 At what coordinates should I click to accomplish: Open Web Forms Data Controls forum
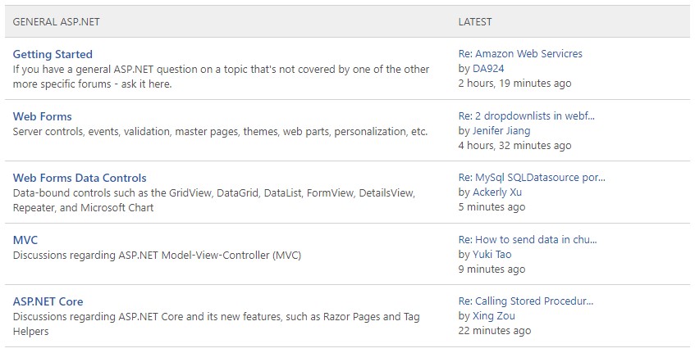(80, 178)
